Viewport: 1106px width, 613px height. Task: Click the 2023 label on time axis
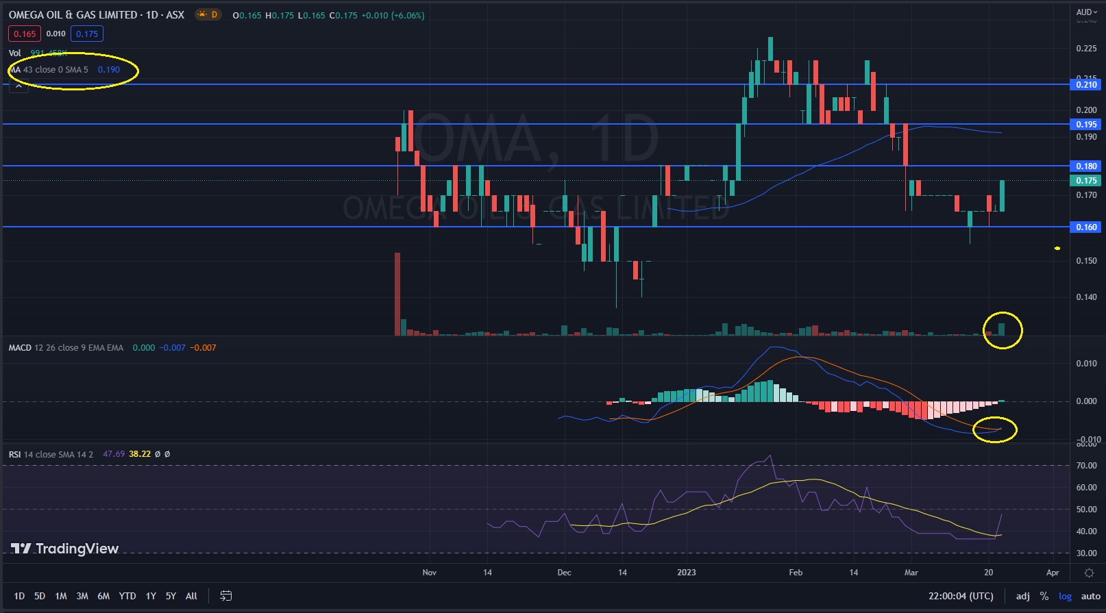click(x=686, y=573)
